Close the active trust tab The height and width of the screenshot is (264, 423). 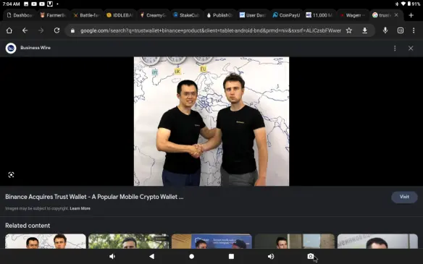coord(396,15)
